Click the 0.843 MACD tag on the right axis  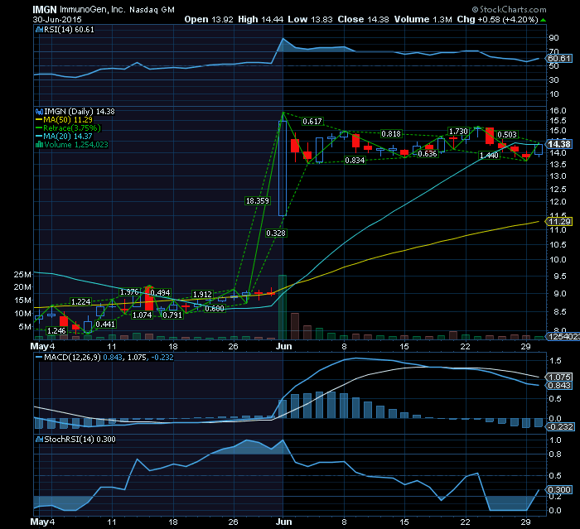[x=559, y=386]
